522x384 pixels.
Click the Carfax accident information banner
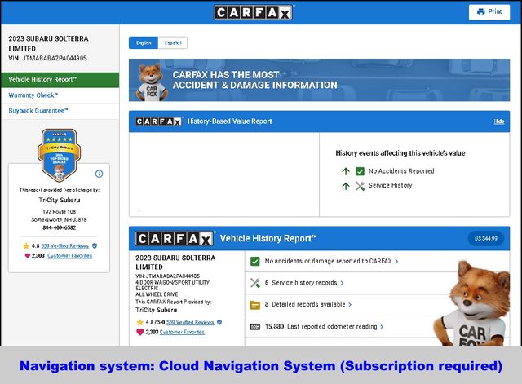319,80
